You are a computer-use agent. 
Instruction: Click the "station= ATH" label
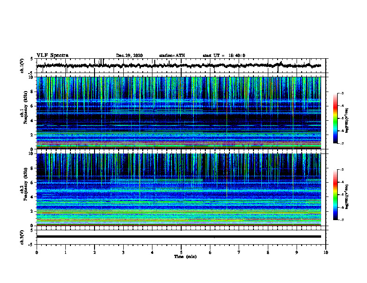(172, 55)
